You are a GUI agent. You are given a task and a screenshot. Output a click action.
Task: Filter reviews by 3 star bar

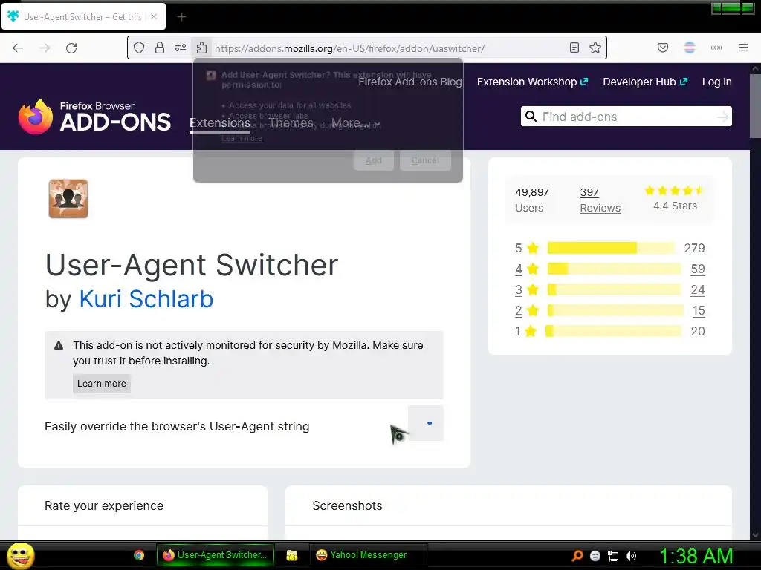[x=615, y=290]
